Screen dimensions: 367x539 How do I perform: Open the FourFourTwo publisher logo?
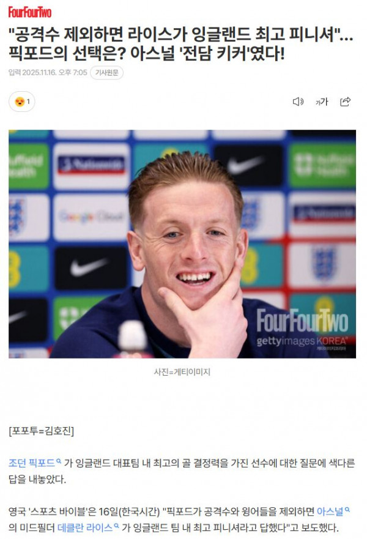point(30,12)
